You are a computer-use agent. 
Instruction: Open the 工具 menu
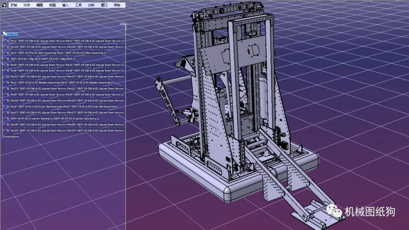[78, 5]
